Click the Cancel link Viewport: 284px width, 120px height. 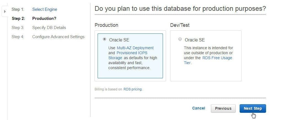[x=199, y=108]
